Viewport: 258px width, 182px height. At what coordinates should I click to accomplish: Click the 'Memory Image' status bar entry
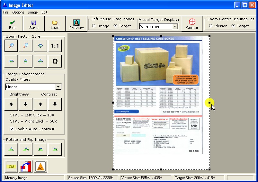click(16, 178)
